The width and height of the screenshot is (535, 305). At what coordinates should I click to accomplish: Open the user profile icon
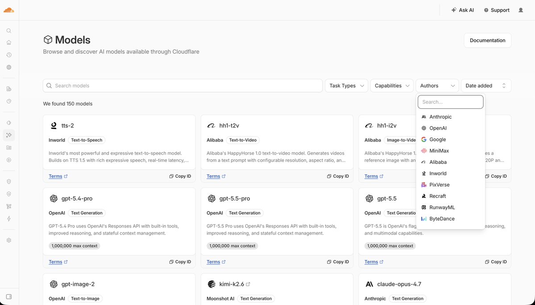521,10
